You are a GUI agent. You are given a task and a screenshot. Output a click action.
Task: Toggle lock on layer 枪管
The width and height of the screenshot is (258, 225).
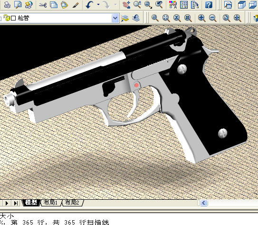7,18
